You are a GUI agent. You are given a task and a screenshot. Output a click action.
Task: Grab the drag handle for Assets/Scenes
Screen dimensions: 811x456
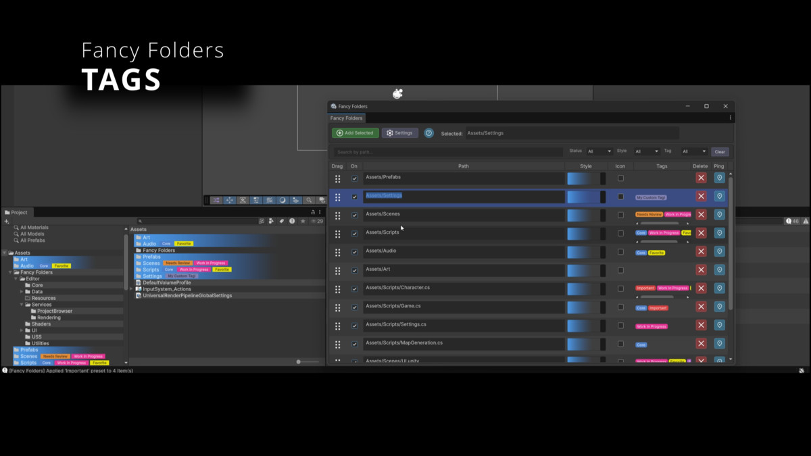337,216
